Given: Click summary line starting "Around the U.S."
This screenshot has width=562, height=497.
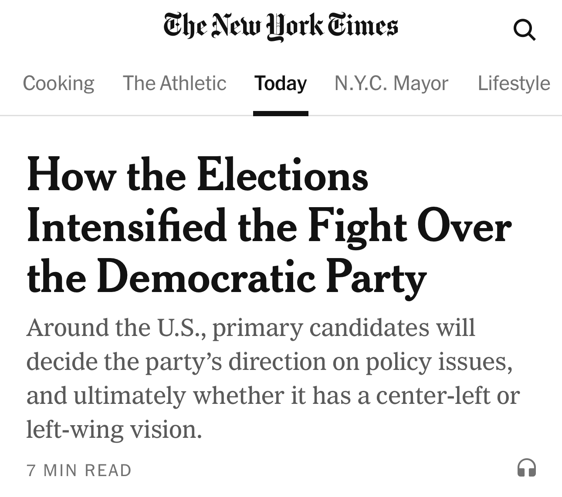Looking at the screenshot, I should (x=251, y=328).
